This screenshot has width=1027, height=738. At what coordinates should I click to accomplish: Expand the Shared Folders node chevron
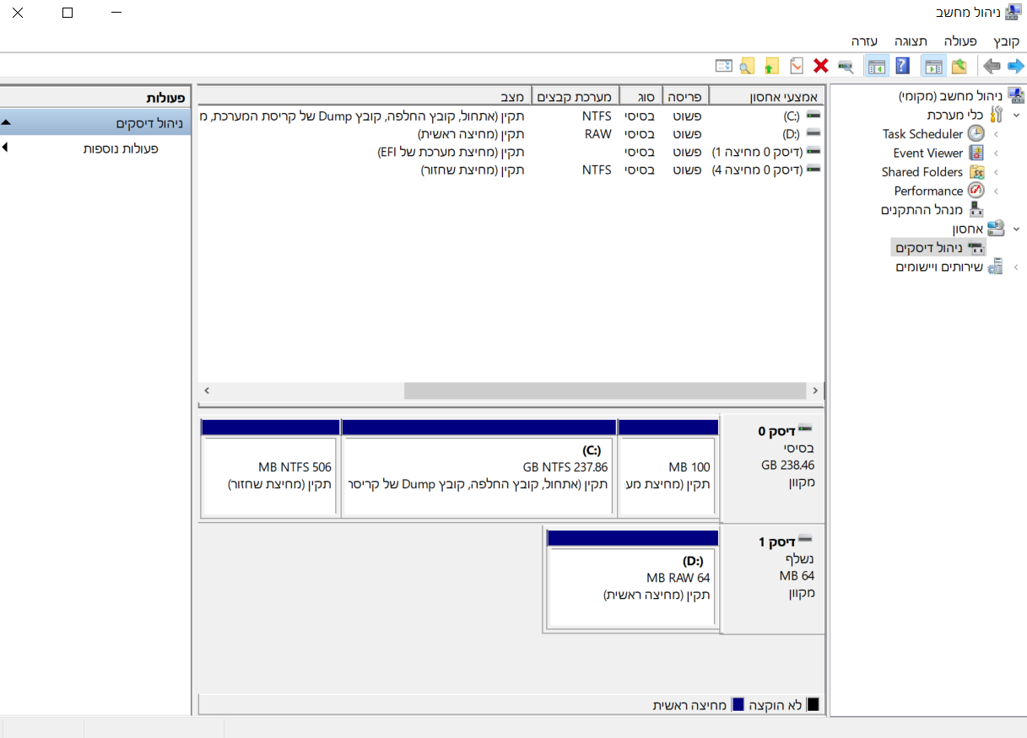click(997, 172)
